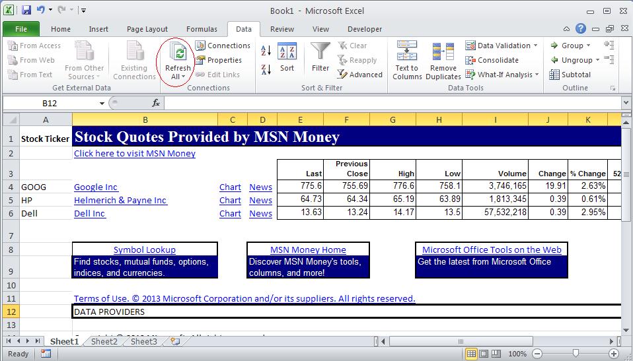This screenshot has width=633, height=361.
Task: Switch to the Review tab
Action: pyautogui.click(x=281, y=29)
